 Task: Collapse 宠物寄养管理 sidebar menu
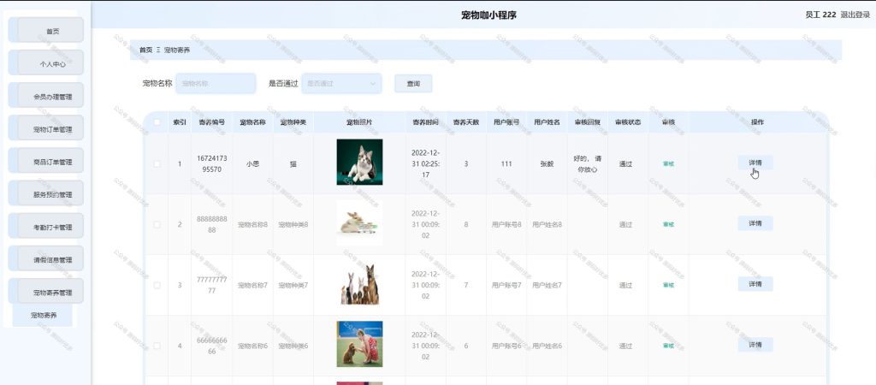click(46, 292)
